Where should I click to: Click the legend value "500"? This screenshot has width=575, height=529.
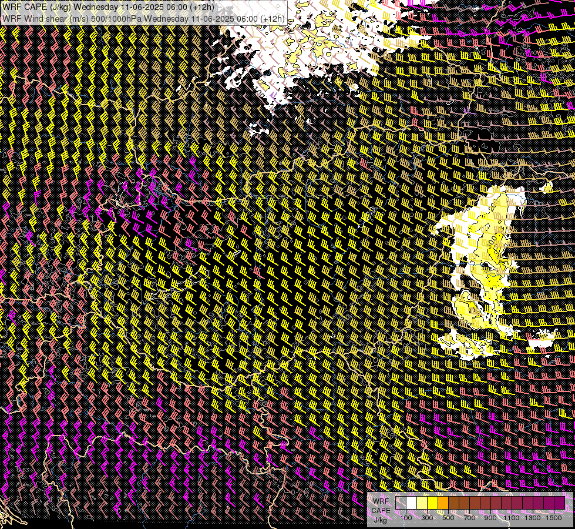pos(448,518)
